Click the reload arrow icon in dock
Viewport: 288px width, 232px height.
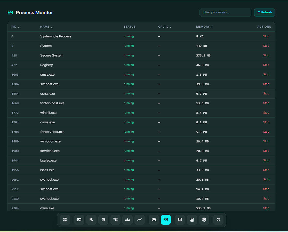(218, 220)
